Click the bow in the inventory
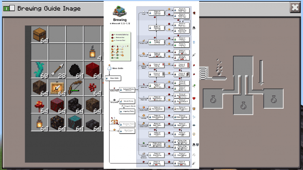The image size is (303, 170). click(x=75, y=88)
